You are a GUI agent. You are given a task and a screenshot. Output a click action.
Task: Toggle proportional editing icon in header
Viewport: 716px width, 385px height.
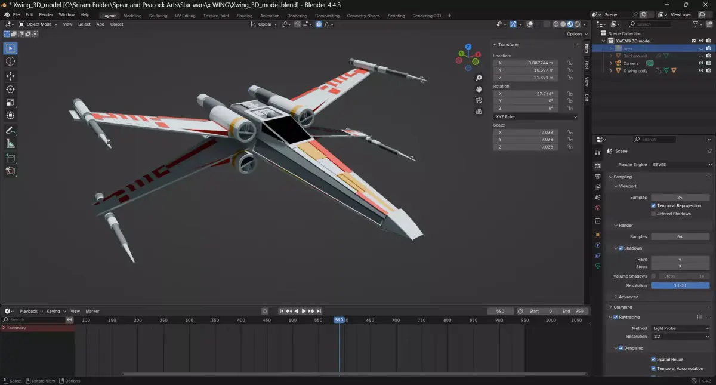[319, 24]
